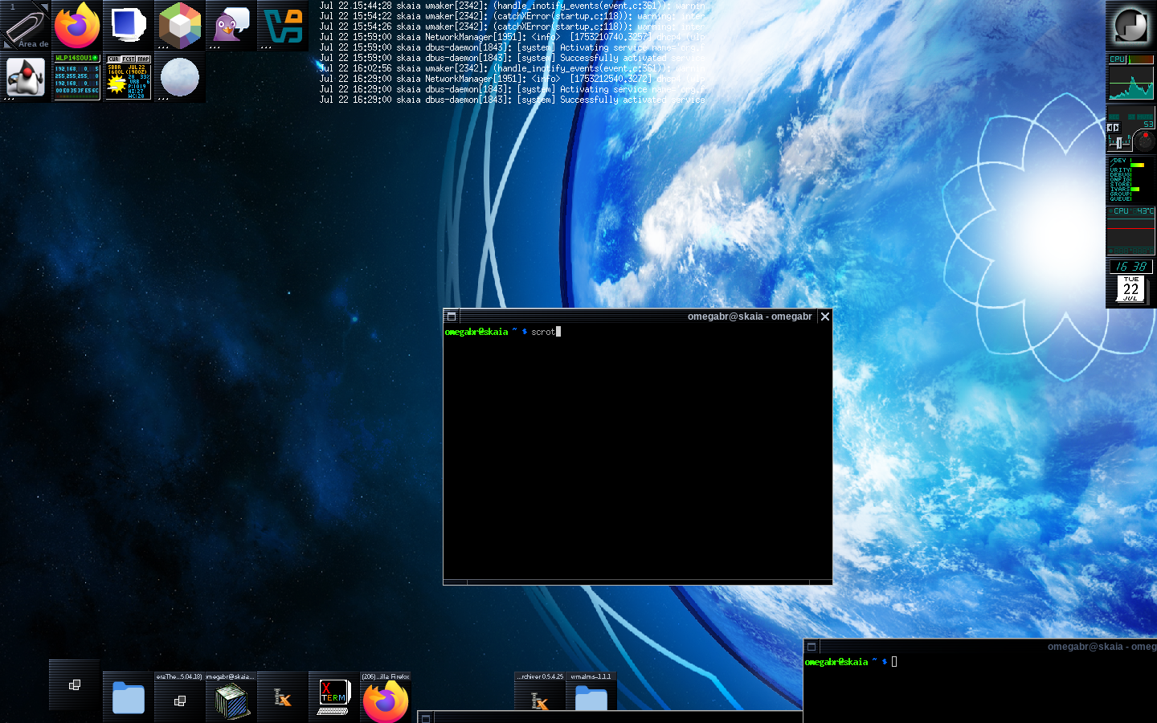Switch weather dockapp to FCST tab
Viewport: 1157px width, 723px height.
coord(129,59)
